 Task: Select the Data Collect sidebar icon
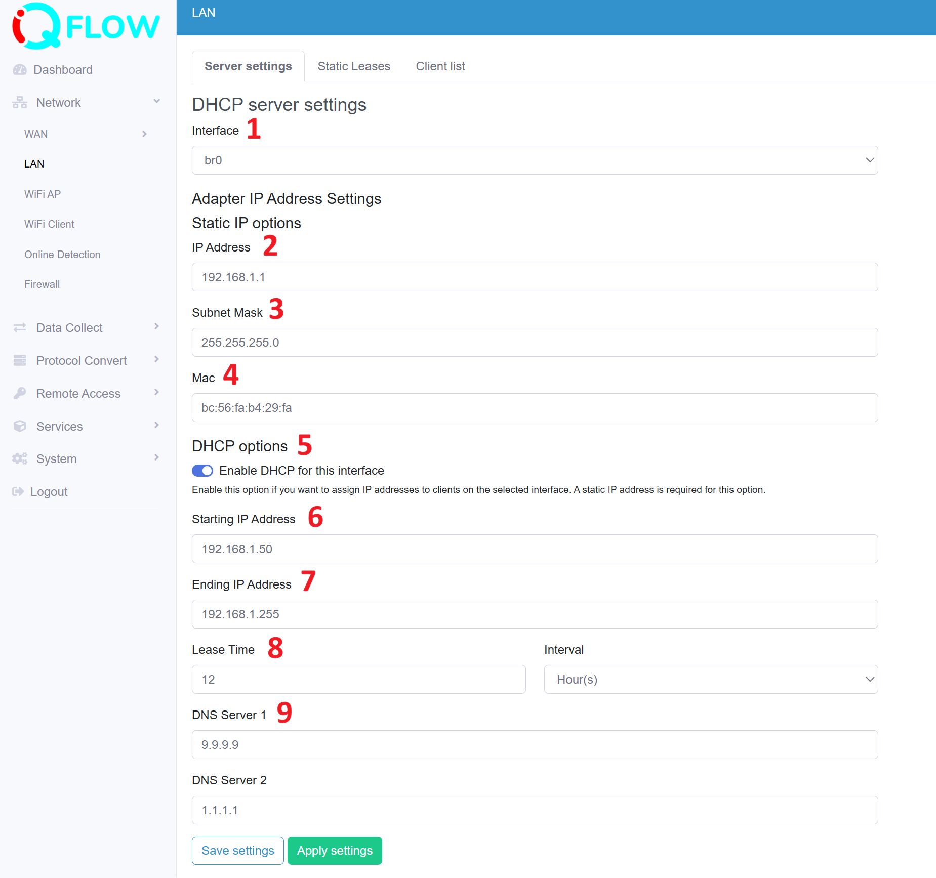pos(19,327)
